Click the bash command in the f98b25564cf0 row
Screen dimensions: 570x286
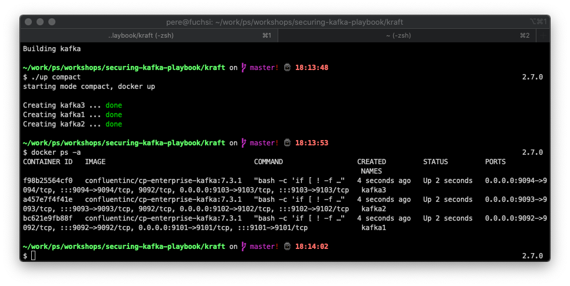click(299, 181)
